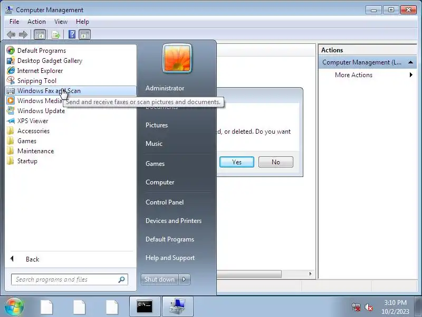Click Yes in the dialog
422x317 pixels.
click(x=237, y=162)
